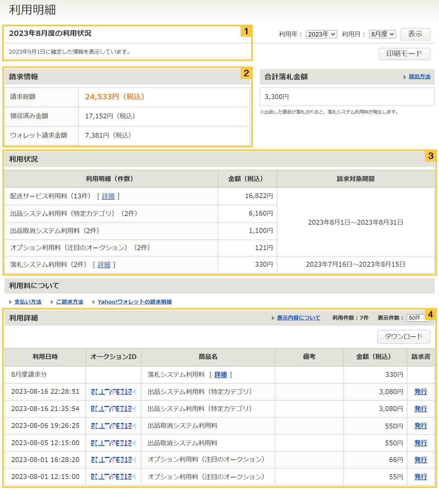Open auction ID for 2023-08-05 12:15:00 row

click(x=113, y=443)
